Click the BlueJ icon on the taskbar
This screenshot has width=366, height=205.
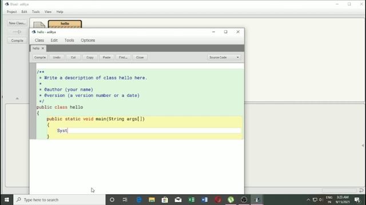pos(257,200)
